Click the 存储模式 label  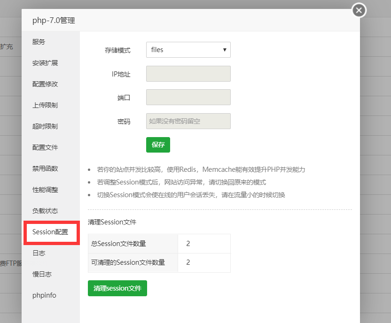117,50
